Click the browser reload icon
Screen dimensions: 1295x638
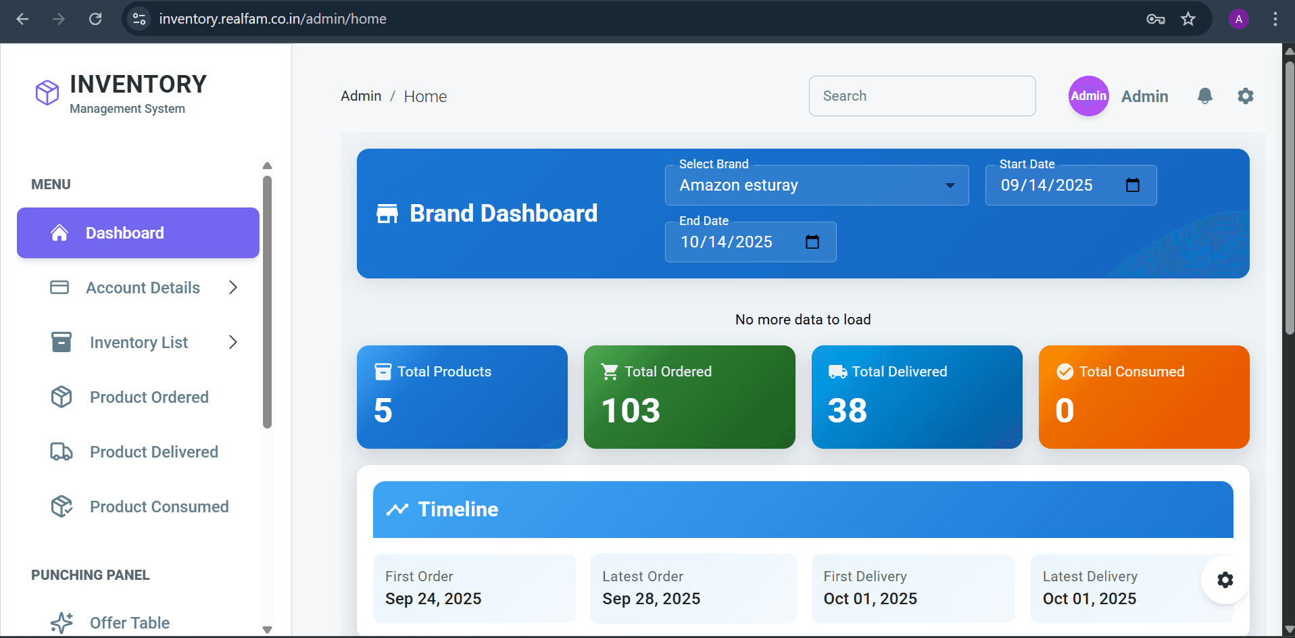point(95,19)
